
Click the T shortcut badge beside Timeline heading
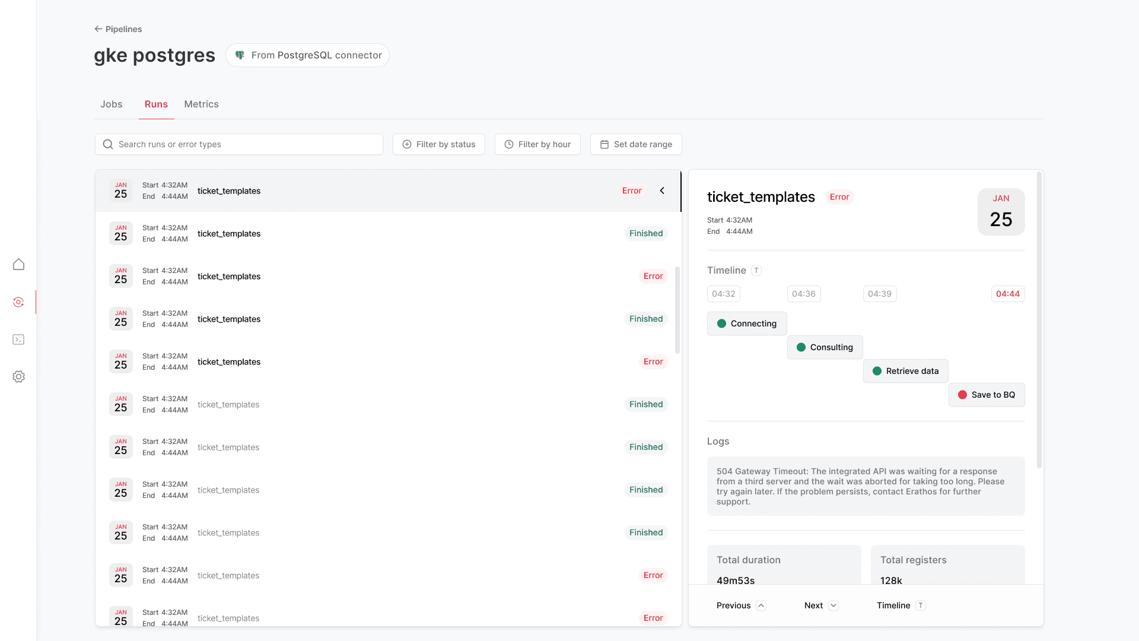(756, 270)
